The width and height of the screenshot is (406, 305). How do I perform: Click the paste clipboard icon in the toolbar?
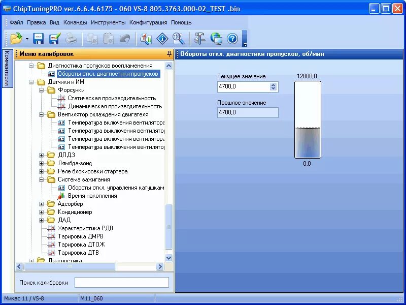point(109,39)
